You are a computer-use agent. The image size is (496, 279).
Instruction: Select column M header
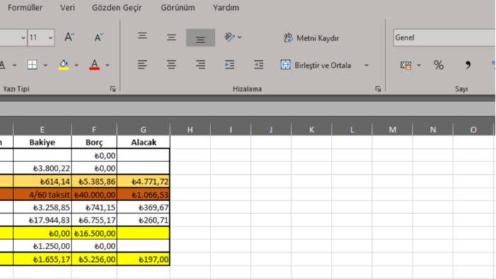[393, 130]
